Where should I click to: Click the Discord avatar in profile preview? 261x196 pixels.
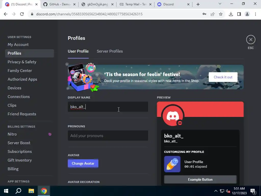point(173,116)
